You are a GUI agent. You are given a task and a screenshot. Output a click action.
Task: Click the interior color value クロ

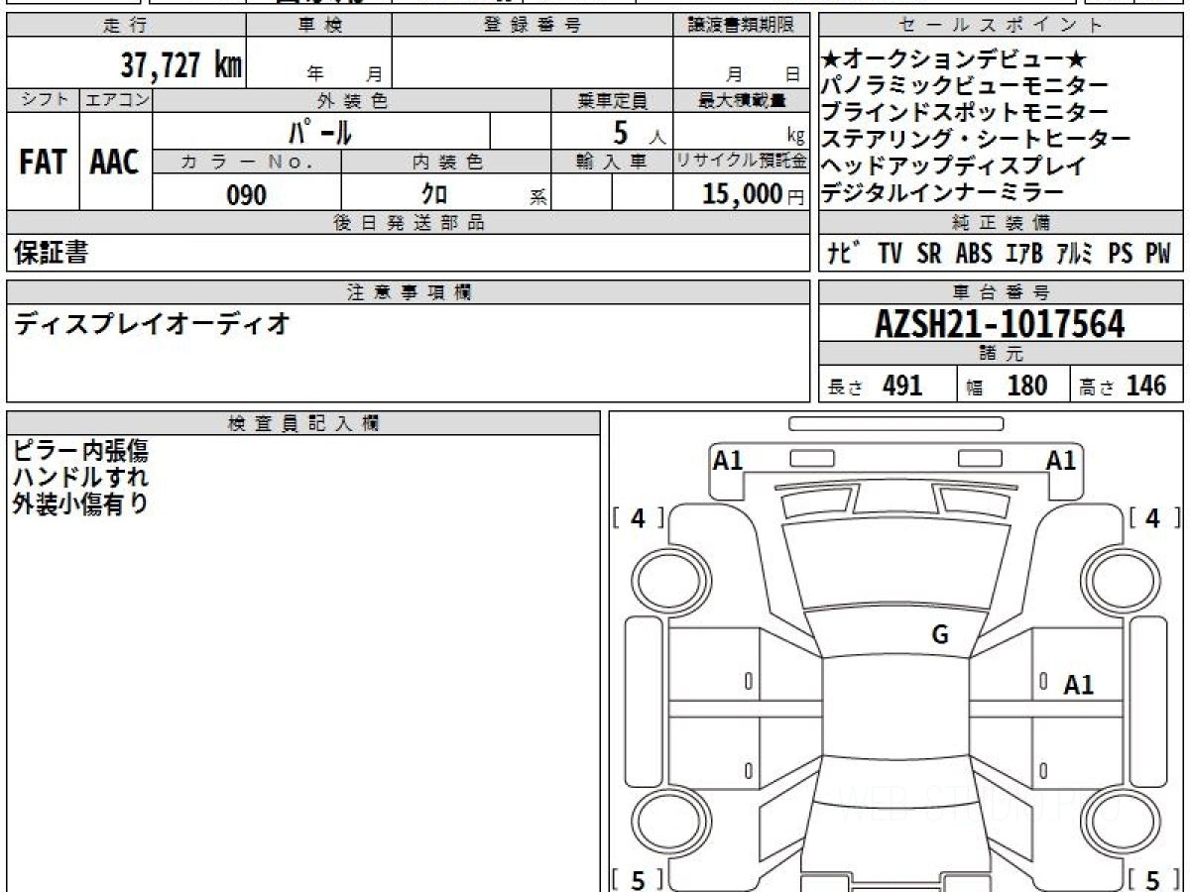point(434,195)
